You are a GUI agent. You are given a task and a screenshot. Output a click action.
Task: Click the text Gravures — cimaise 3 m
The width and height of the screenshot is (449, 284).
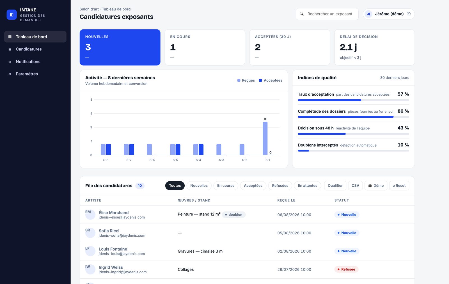click(x=200, y=251)
